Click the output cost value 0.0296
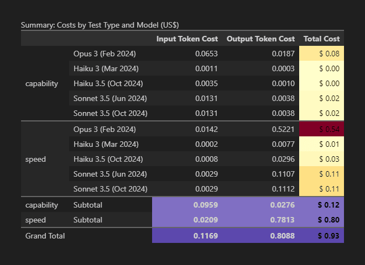Screen dimensions: 365x265 click(x=283, y=159)
